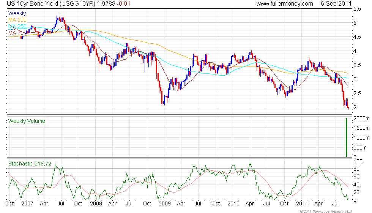Image resolution: width=372 pixels, height=213 pixels.
Task: Select the 2007 year marker on time axis
Action: pyautogui.click(x=27, y=204)
